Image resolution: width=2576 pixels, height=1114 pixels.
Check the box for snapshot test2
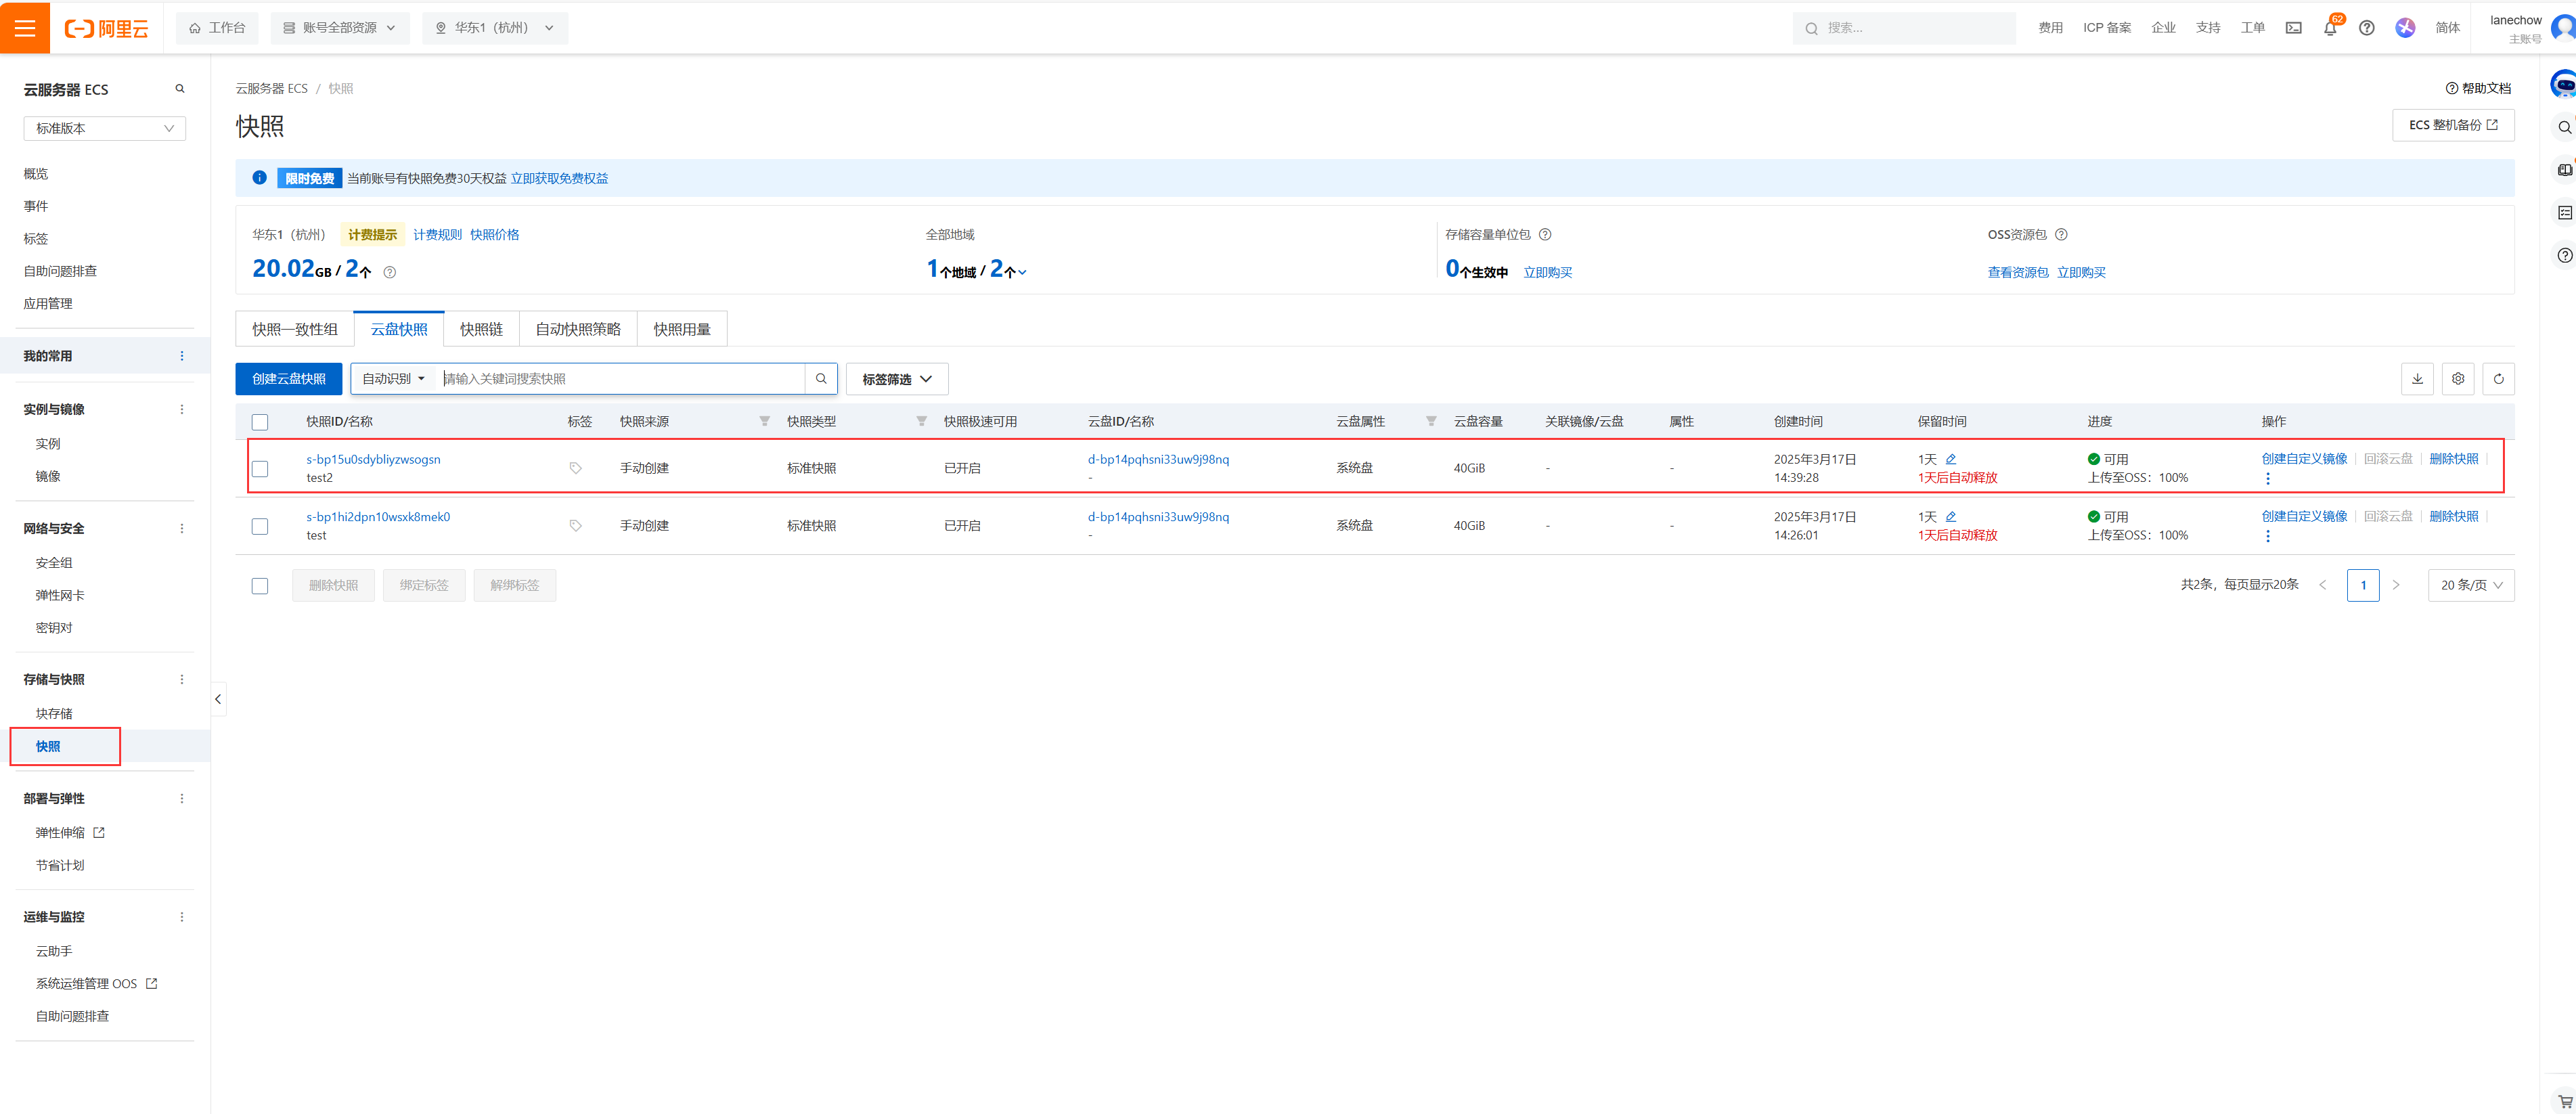point(260,468)
